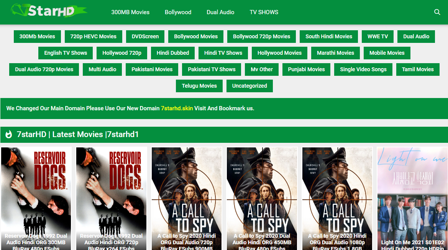
Task: Select the Single Video Songs category
Action: 363,69
